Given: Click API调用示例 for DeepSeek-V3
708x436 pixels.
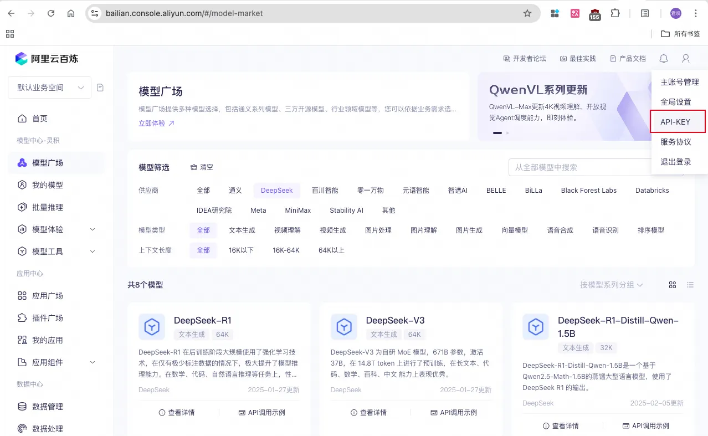Looking at the screenshot, I should [454, 412].
